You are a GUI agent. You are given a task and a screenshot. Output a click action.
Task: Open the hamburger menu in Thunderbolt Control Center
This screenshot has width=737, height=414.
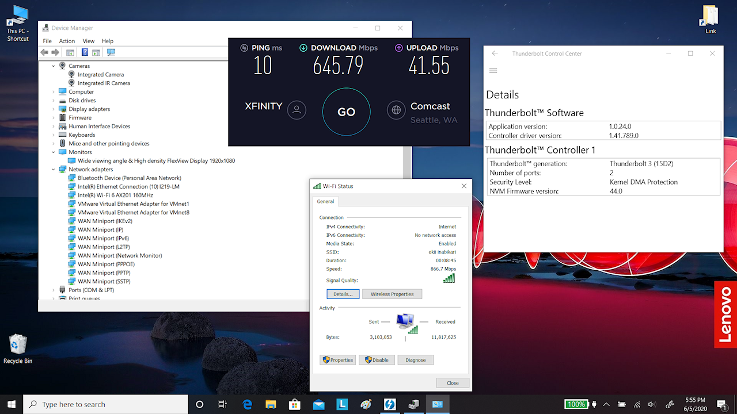(x=493, y=71)
